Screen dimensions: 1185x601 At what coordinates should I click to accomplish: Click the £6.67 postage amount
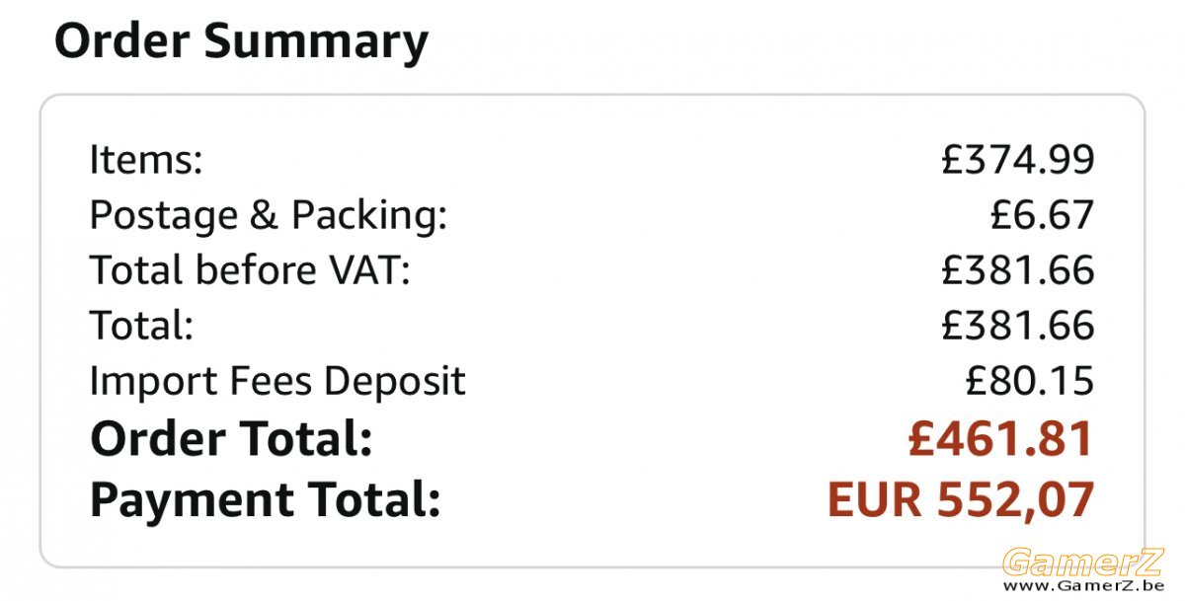coord(1043,215)
